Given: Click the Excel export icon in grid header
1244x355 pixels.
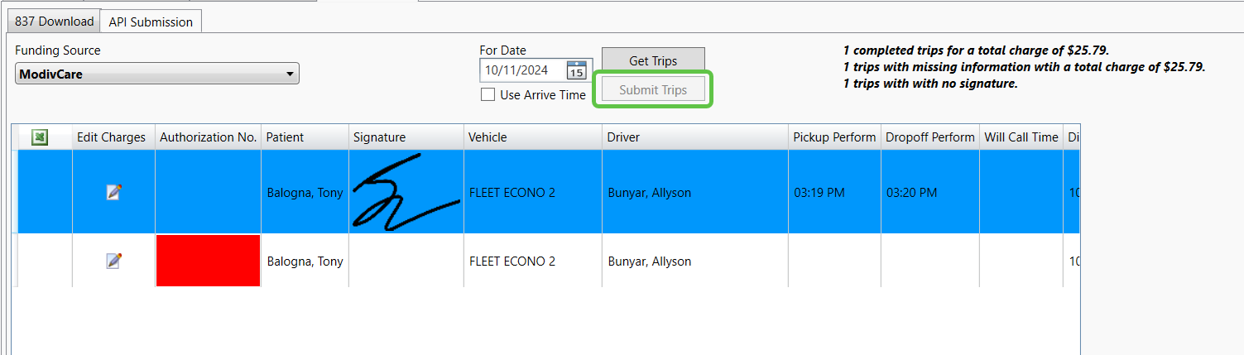Looking at the screenshot, I should [x=39, y=137].
